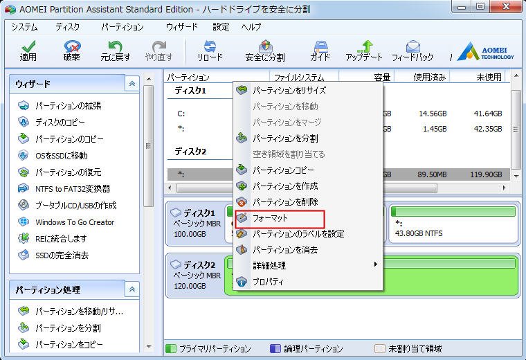
Task: Sort by ファイルシステム column header
Action: [x=305, y=77]
